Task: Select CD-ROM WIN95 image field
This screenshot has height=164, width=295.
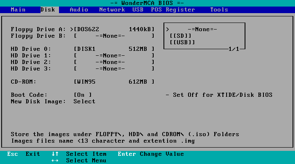Action: click(114, 82)
